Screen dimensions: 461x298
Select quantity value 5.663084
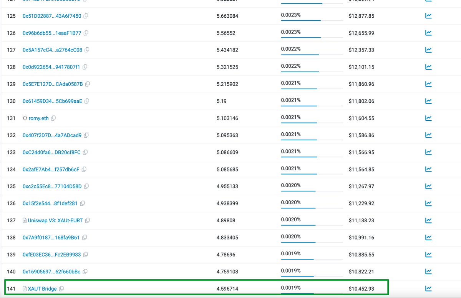click(227, 16)
